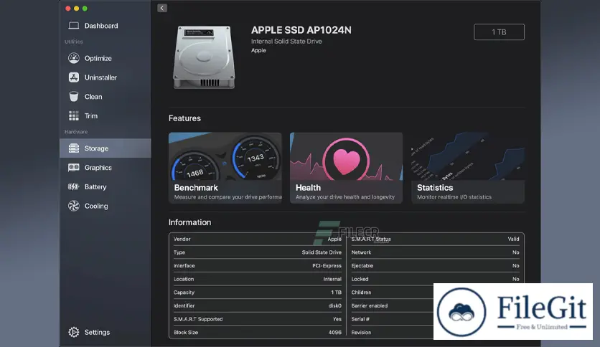
Task: Click the 4096 block size value
Action: (335, 333)
